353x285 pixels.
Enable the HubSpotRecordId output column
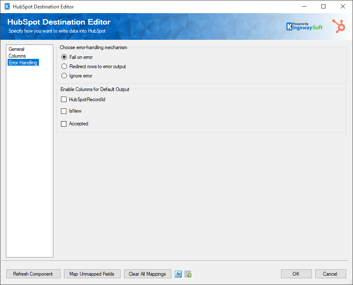(x=63, y=99)
